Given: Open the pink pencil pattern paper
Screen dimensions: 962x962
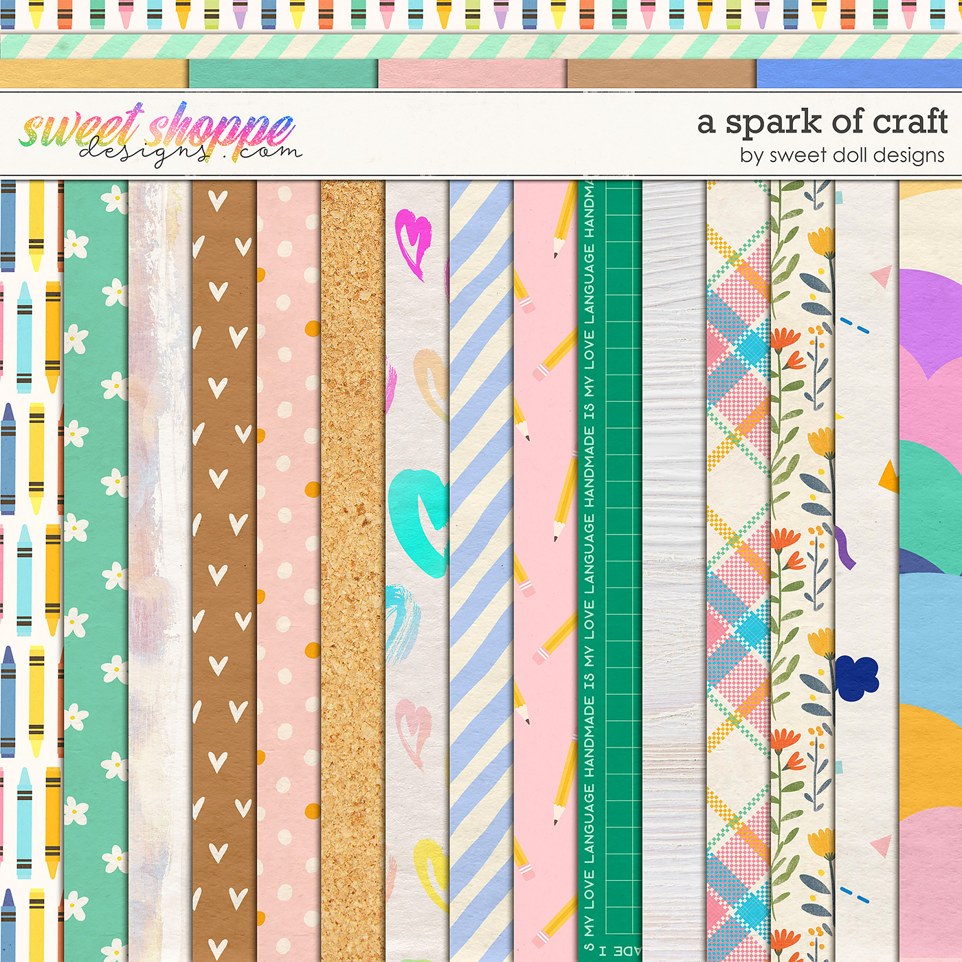Looking at the screenshot, I should click(x=546, y=571).
